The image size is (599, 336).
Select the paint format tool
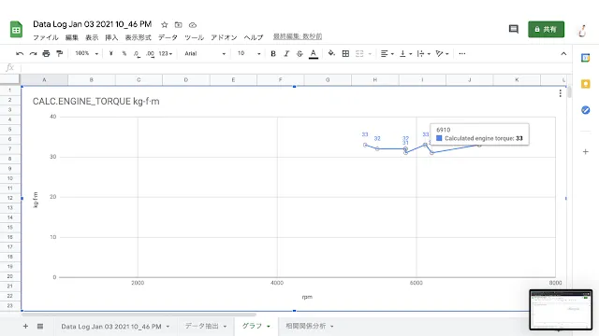click(x=59, y=54)
